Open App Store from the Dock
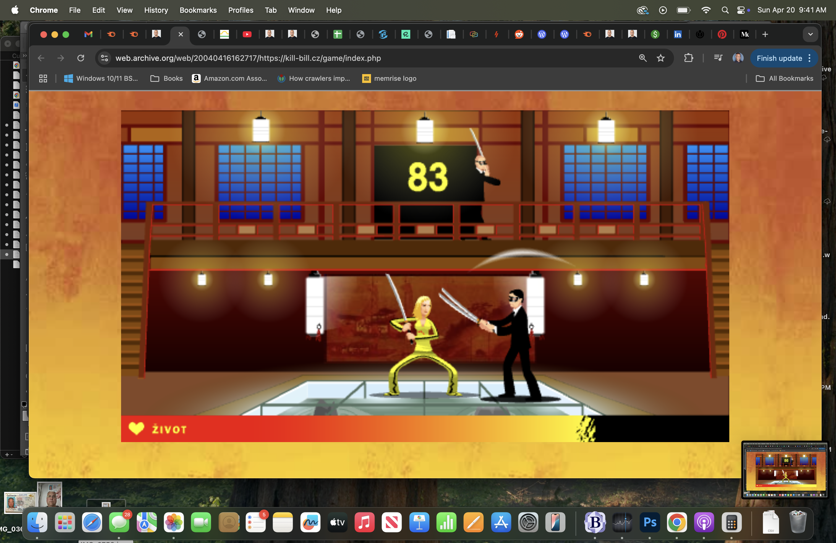Image resolution: width=836 pixels, height=543 pixels. [501, 522]
